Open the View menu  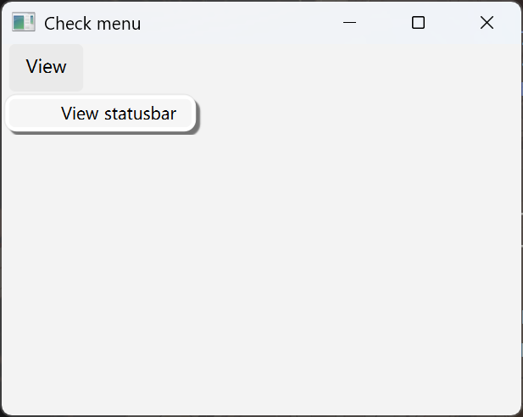[46, 67]
